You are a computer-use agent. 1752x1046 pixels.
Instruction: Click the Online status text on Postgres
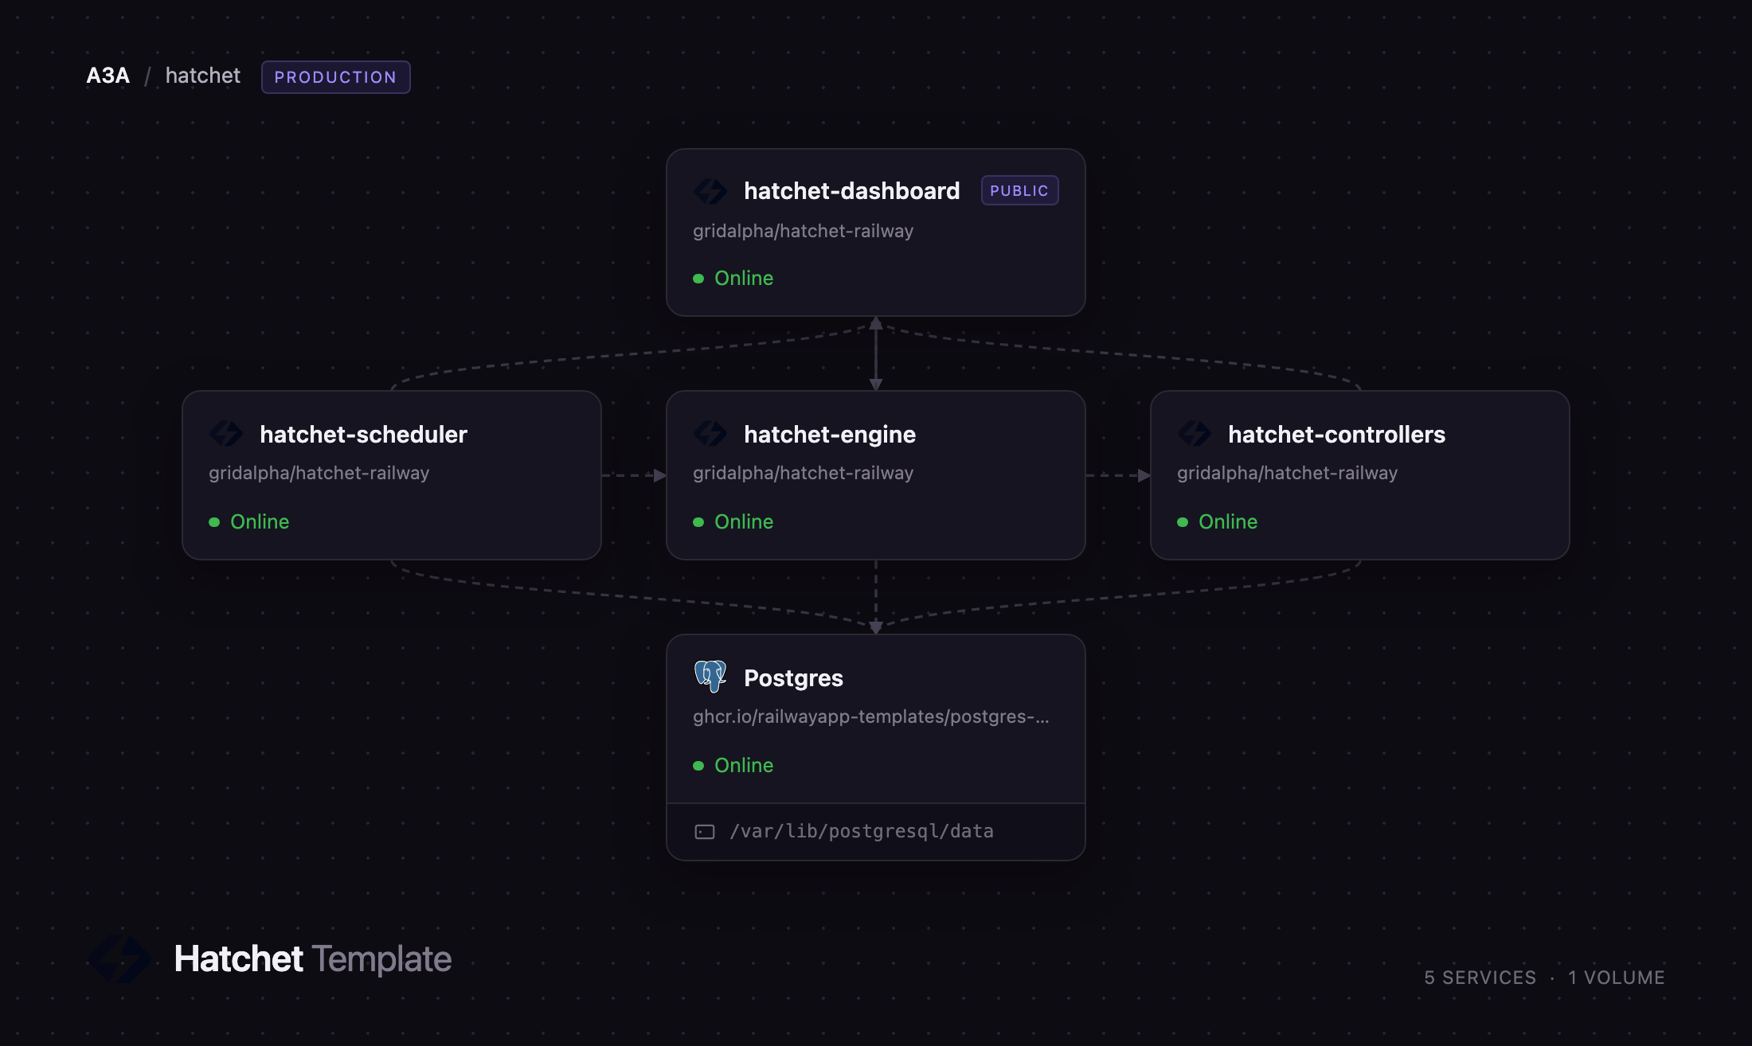pyautogui.click(x=744, y=766)
